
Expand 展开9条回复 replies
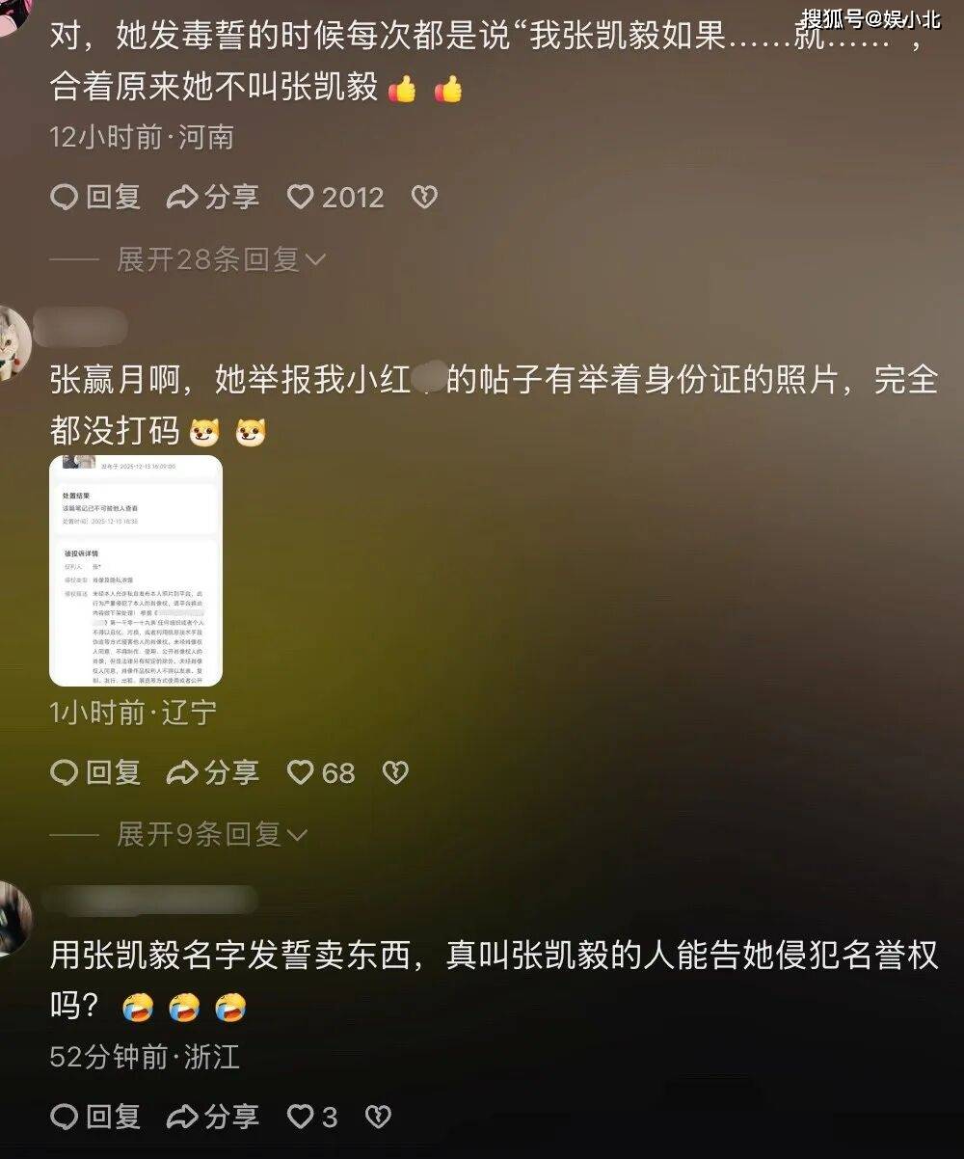[211, 833]
